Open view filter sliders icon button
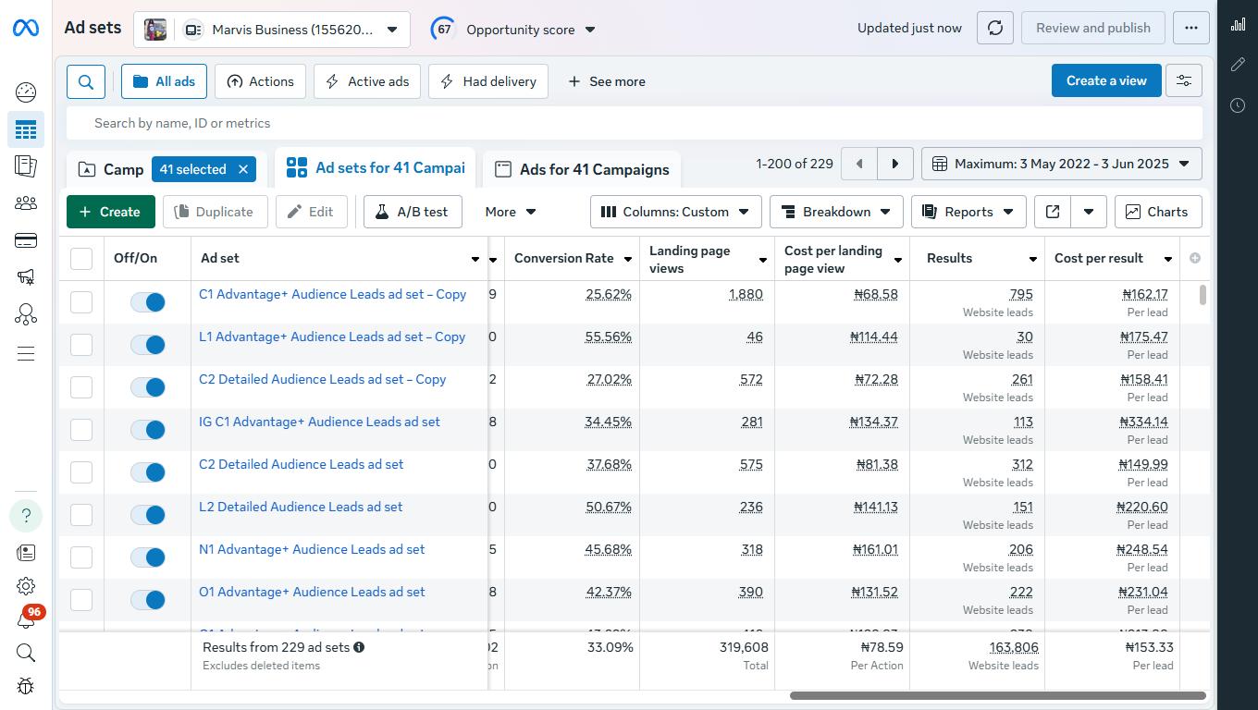The height and width of the screenshot is (710, 1258). tap(1184, 80)
